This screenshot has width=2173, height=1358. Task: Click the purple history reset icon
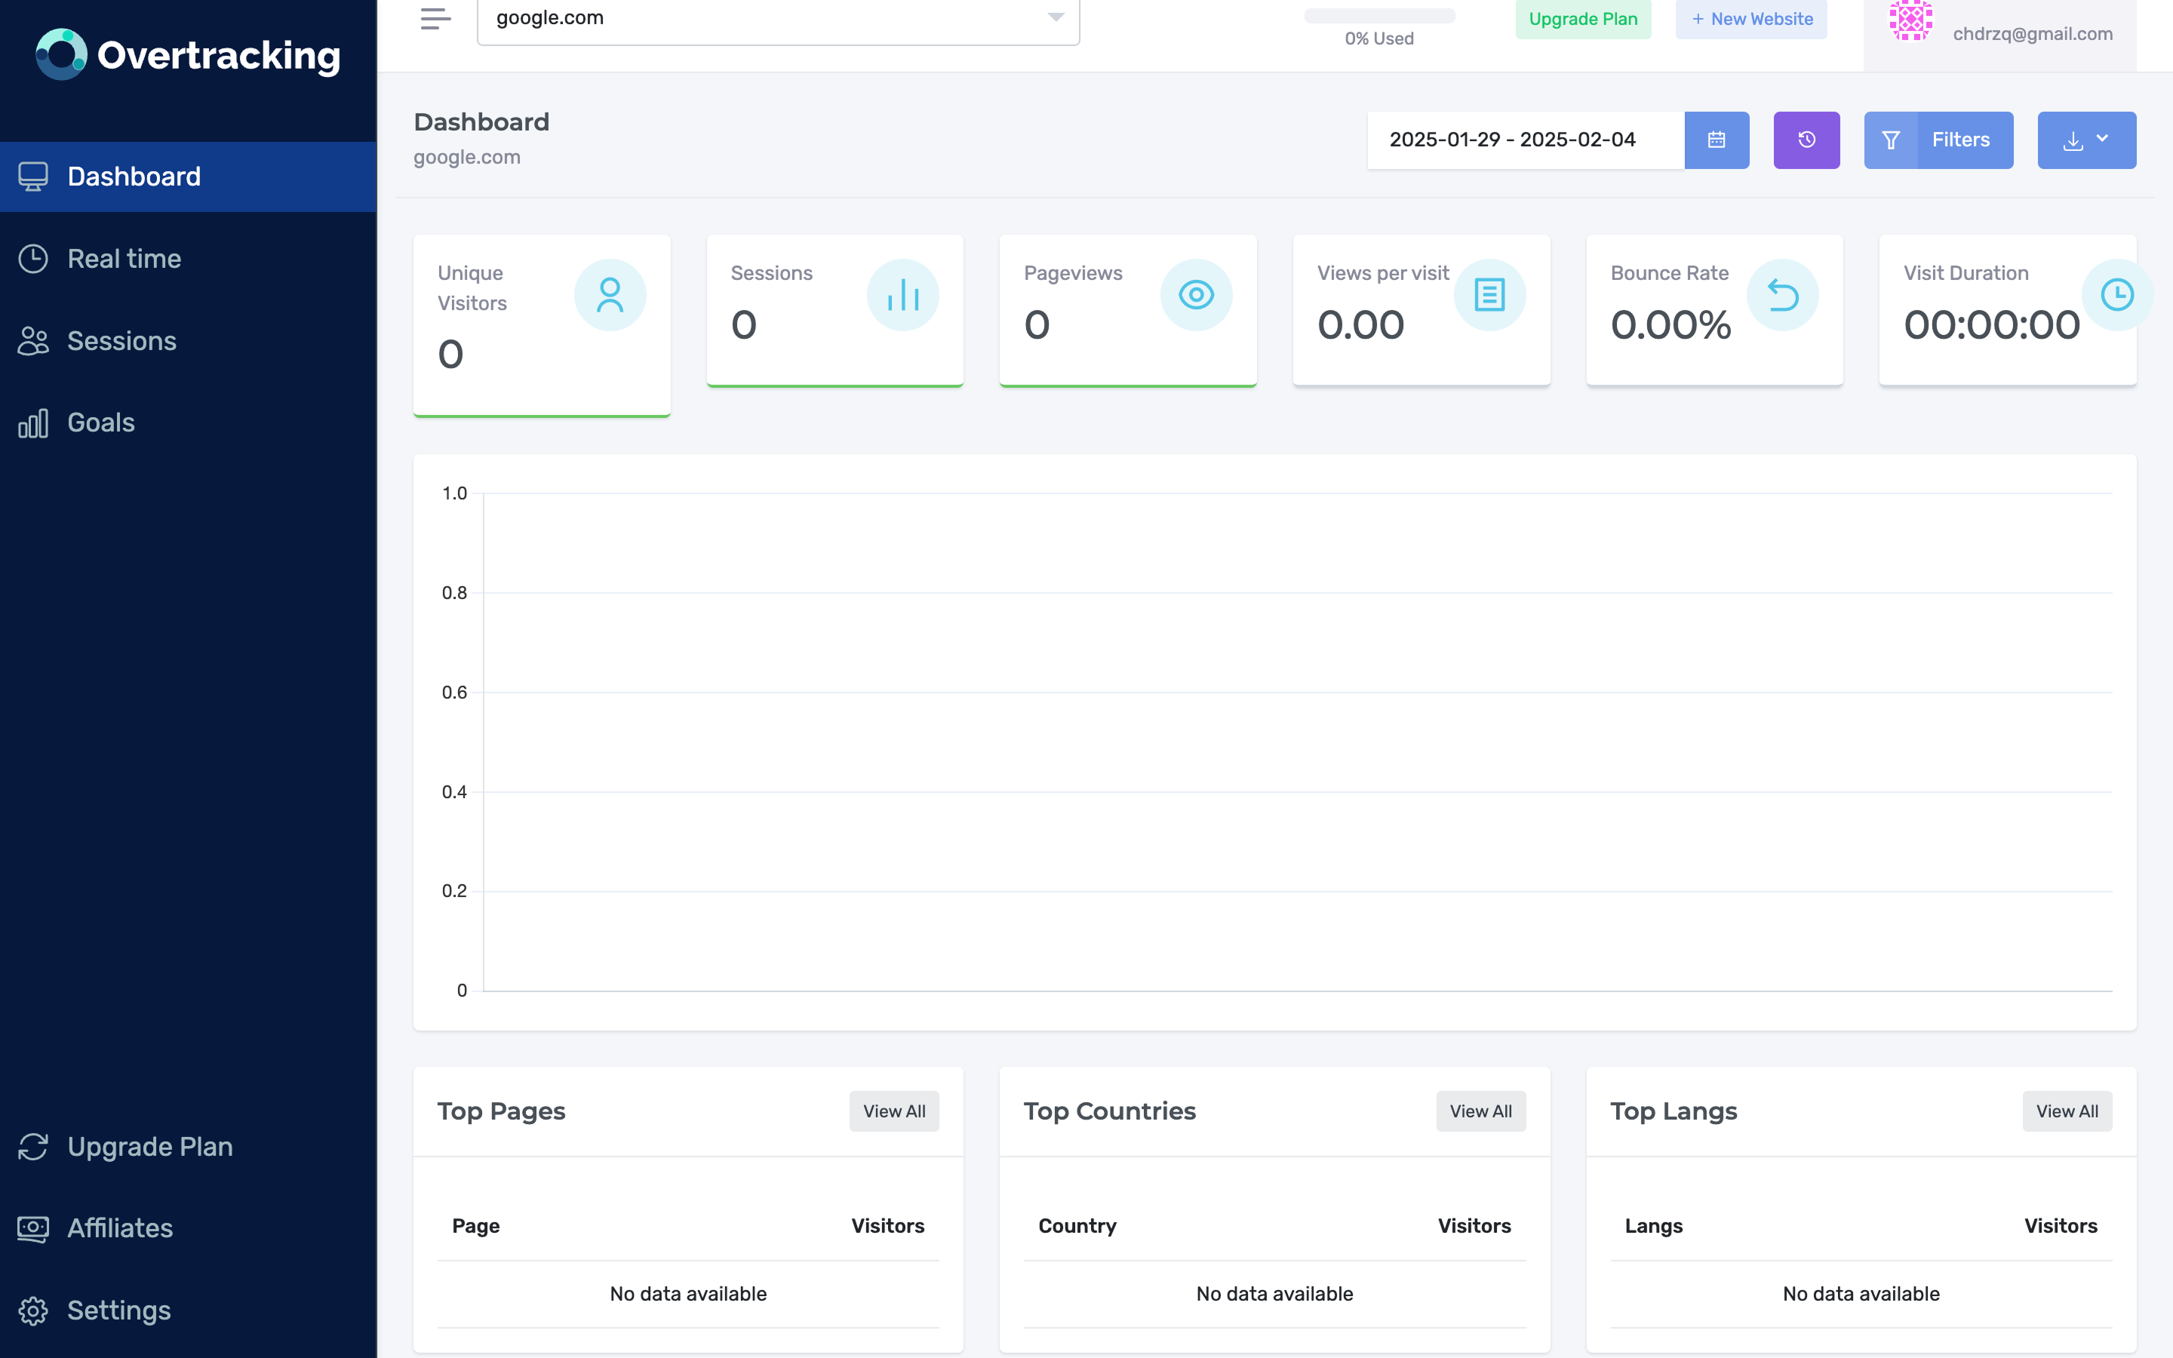click(1806, 140)
